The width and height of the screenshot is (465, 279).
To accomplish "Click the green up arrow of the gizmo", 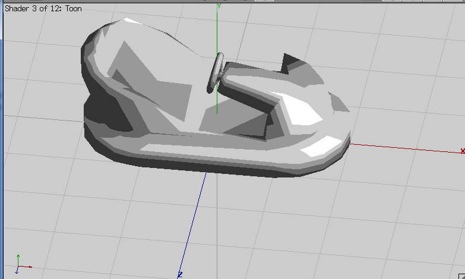I will pyautogui.click(x=18, y=258).
